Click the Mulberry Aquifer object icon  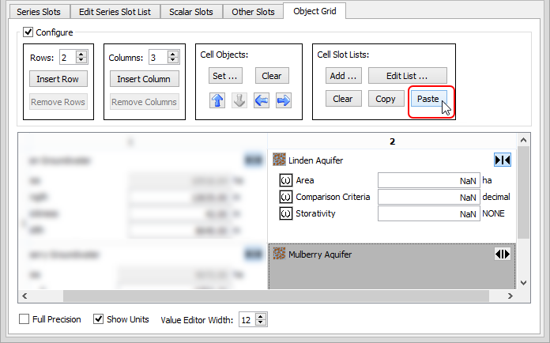tap(279, 254)
